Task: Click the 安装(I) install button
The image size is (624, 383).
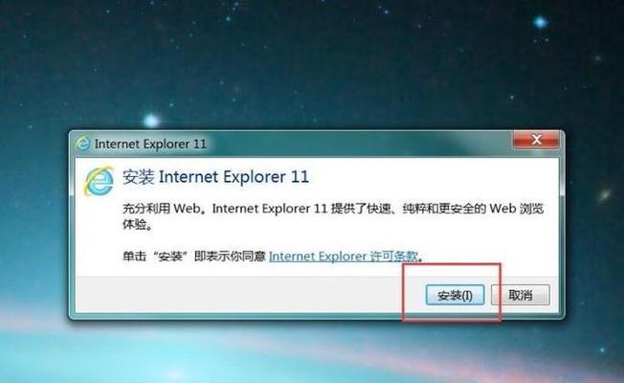Action: (x=455, y=295)
